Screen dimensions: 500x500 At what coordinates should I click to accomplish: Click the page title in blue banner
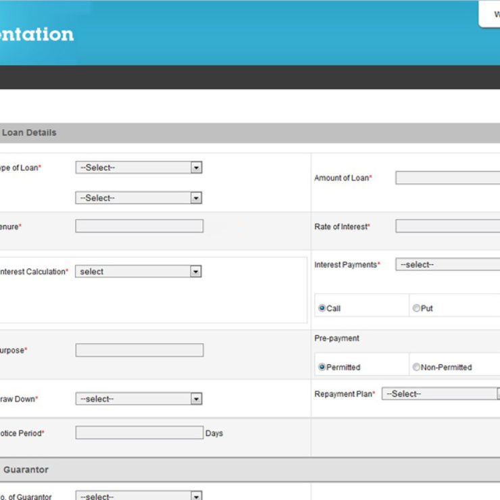pyautogui.click(x=36, y=34)
